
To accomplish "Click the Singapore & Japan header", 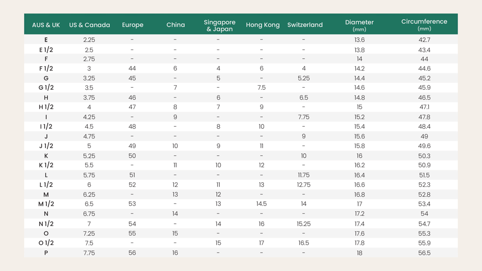I will point(219,26).
